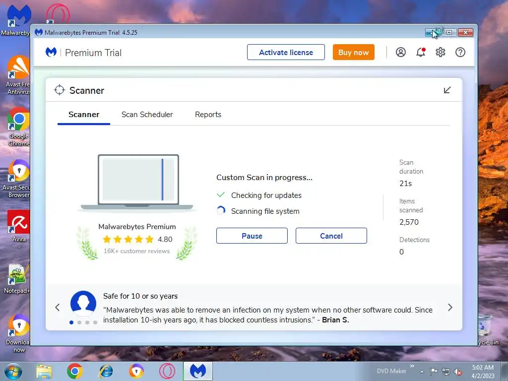The image size is (508, 381).
Task: Click the reviewer avatar in the testimonial
Action: click(83, 304)
